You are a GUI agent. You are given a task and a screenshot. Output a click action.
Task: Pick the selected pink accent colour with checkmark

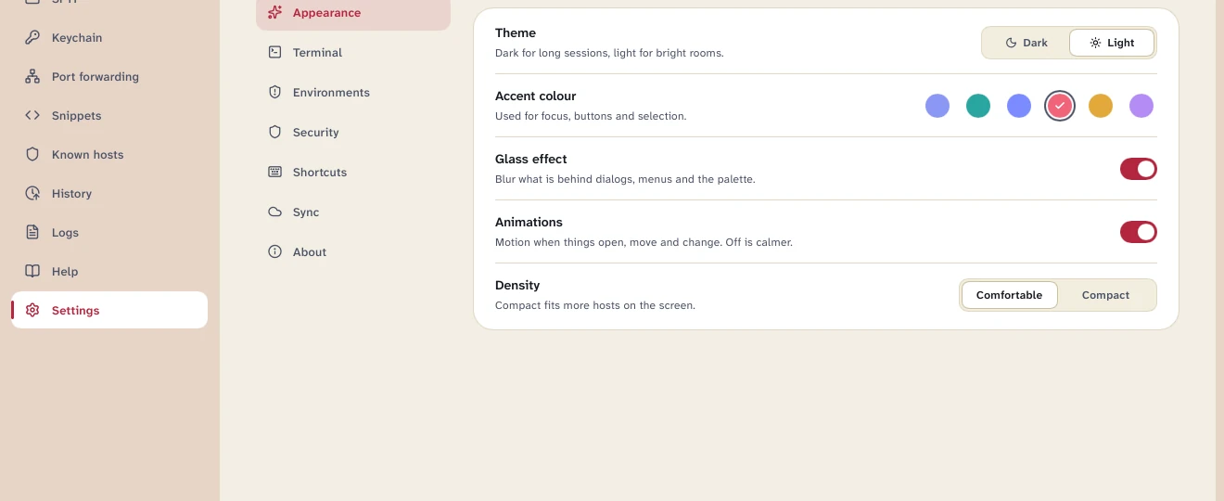click(1060, 106)
